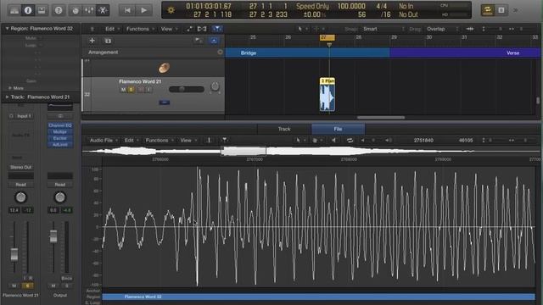
Task: Click waveform vertical zoom icon in Tracks
Action: [470, 29]
